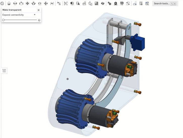Pick the Cylindrical mate tool

point(34,4)
